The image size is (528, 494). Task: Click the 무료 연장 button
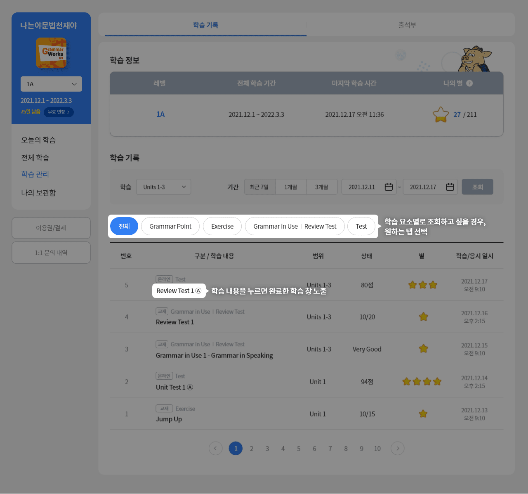[59, 112]
